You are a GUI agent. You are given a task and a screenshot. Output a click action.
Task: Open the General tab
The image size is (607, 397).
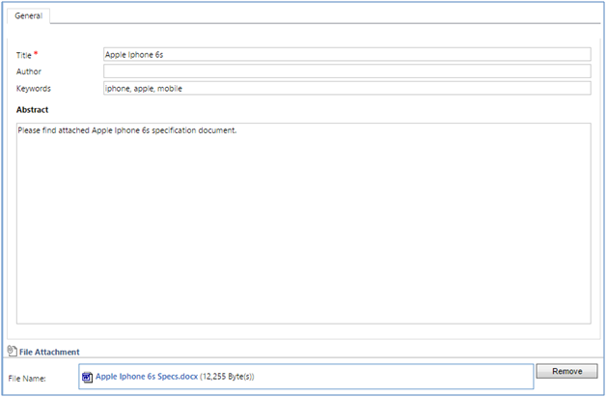click(28, 15)
